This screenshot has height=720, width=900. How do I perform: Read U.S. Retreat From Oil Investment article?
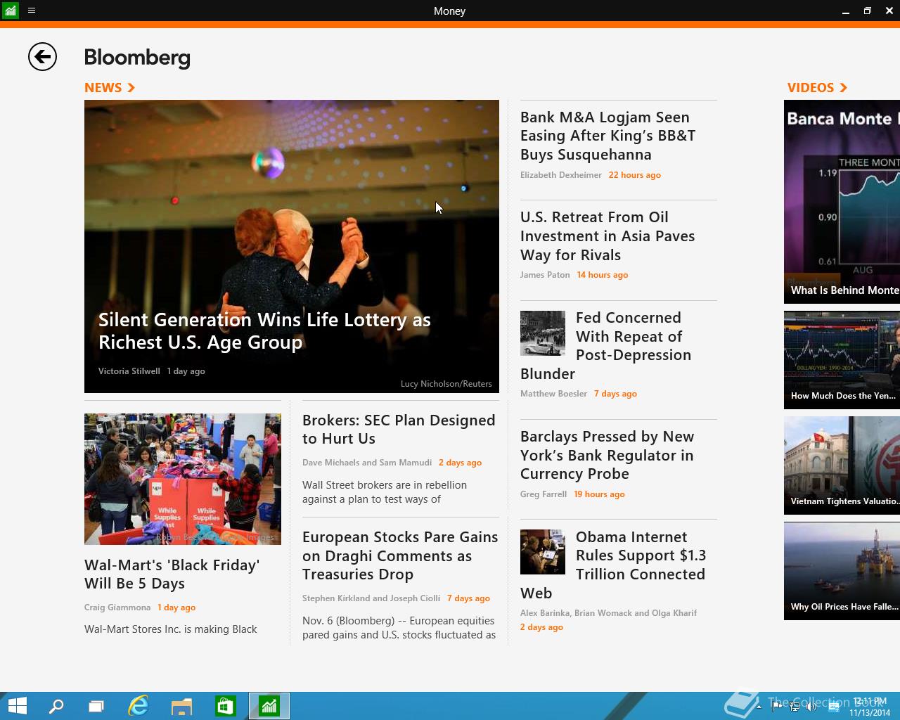[607, 236]
